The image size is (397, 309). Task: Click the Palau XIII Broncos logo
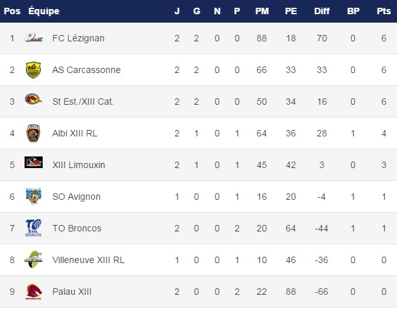[33, 291]
